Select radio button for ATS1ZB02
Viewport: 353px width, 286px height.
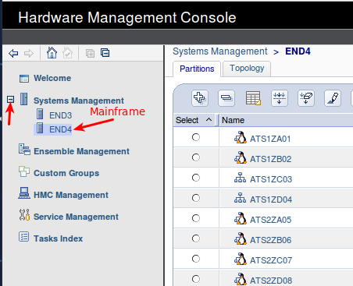click(196, 157)
